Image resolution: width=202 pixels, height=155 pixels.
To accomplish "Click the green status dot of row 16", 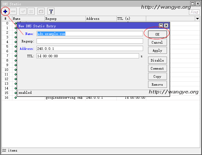I will [x=15, y=98].
